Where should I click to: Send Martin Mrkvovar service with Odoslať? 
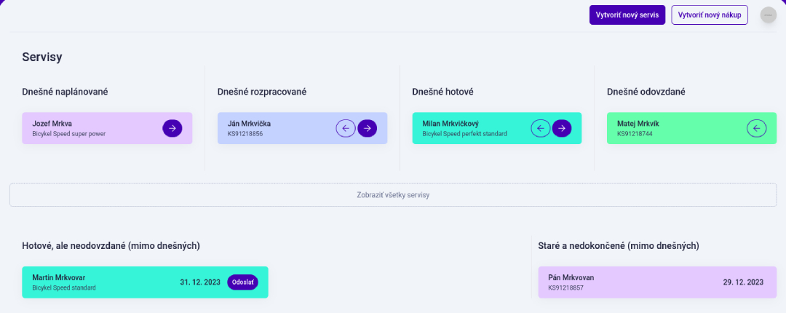(242, 282)
